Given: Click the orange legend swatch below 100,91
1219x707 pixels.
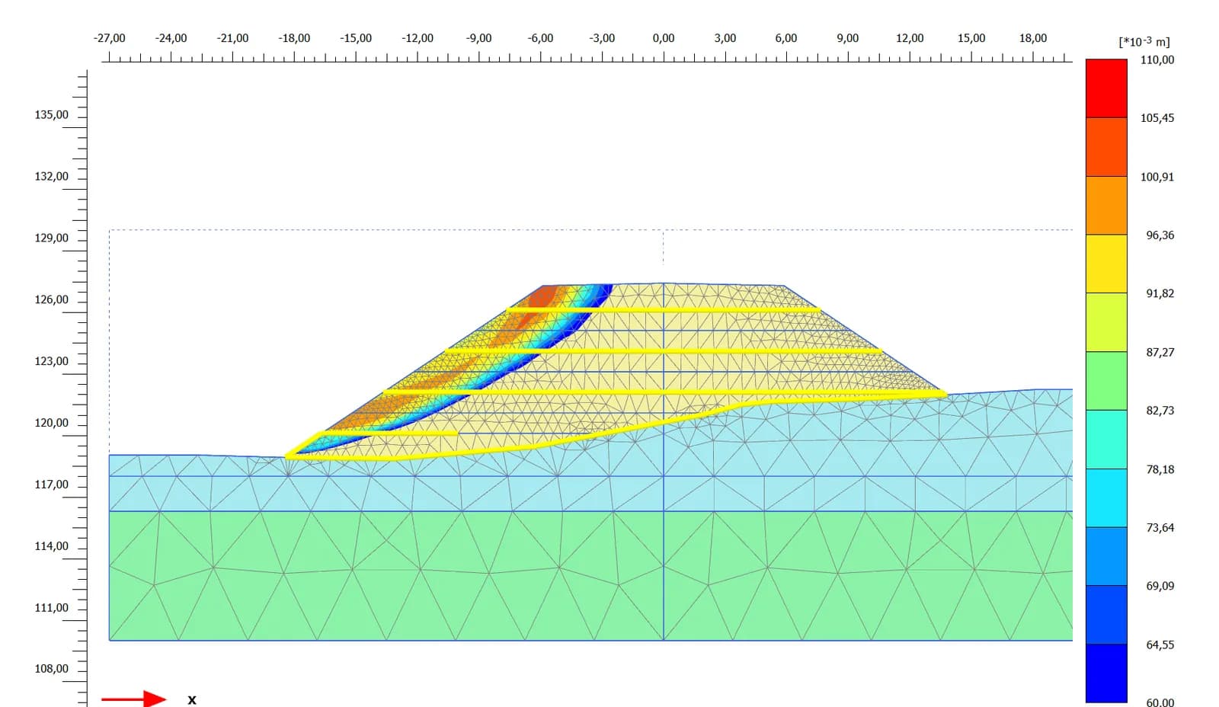Looking at the screenshot, I should [1106, 206].
